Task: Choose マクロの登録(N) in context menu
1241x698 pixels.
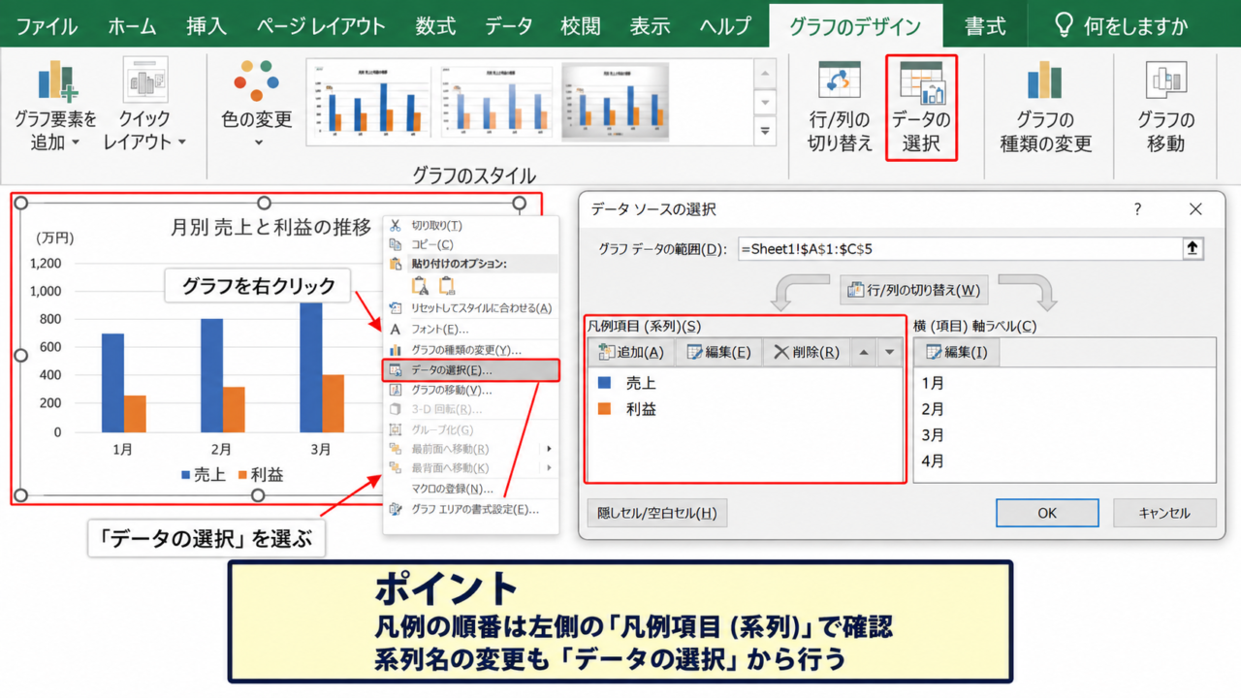Action: (x=472, y=489)
